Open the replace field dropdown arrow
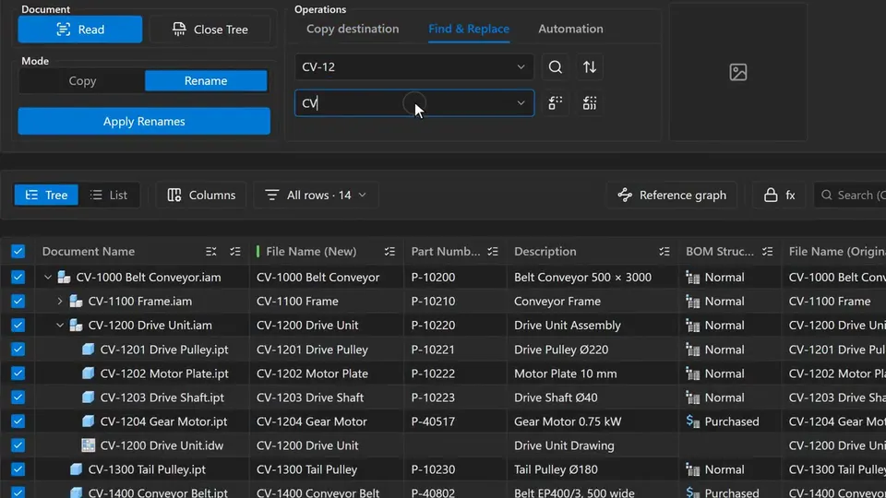 [521, 102]
